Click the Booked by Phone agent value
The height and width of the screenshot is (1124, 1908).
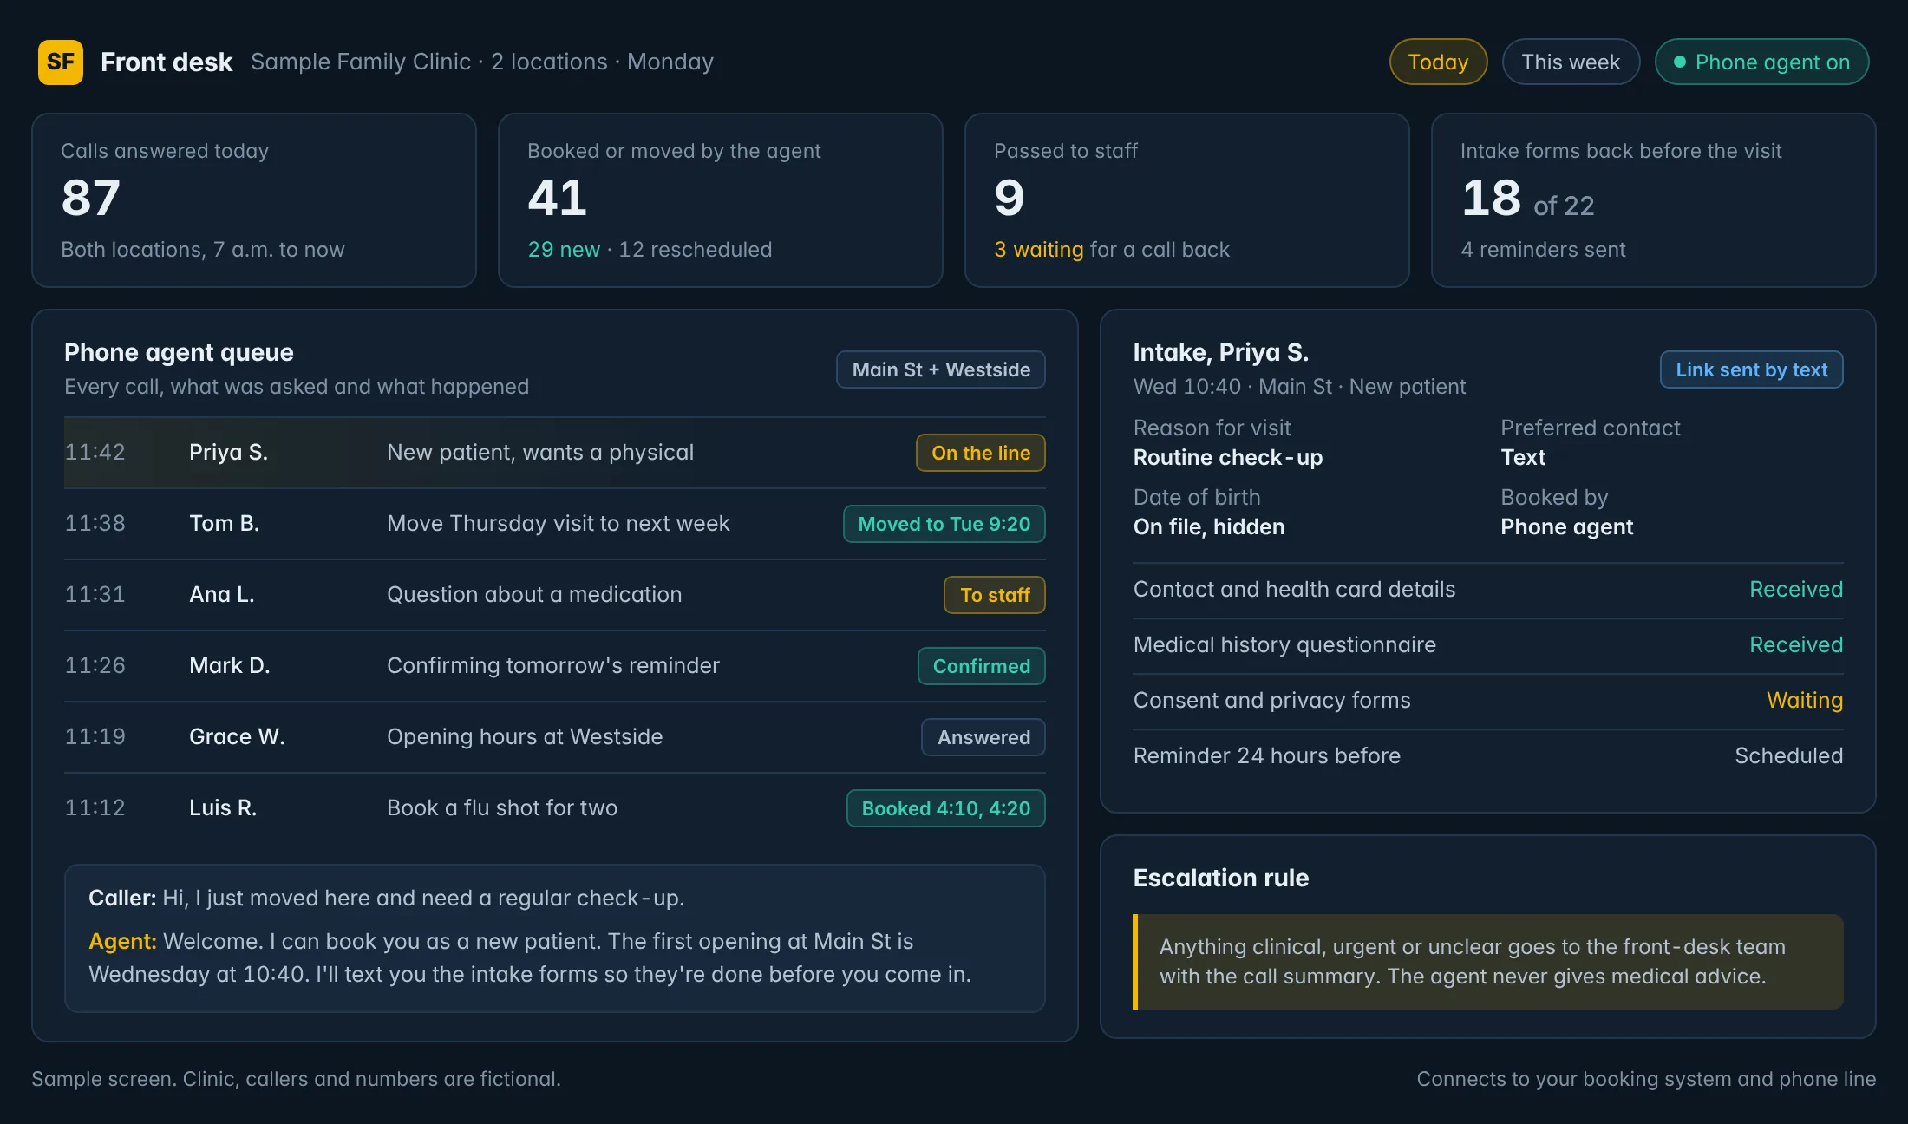click(x=1567, y=526)
